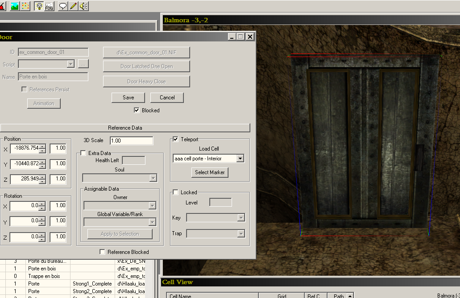Open the Owner dropdown
460x298 pixels.
click(x=152, y=205)
